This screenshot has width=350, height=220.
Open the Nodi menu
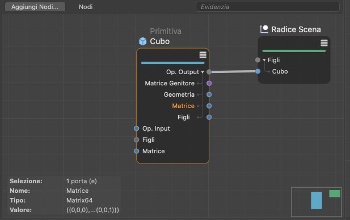(86, 7)
